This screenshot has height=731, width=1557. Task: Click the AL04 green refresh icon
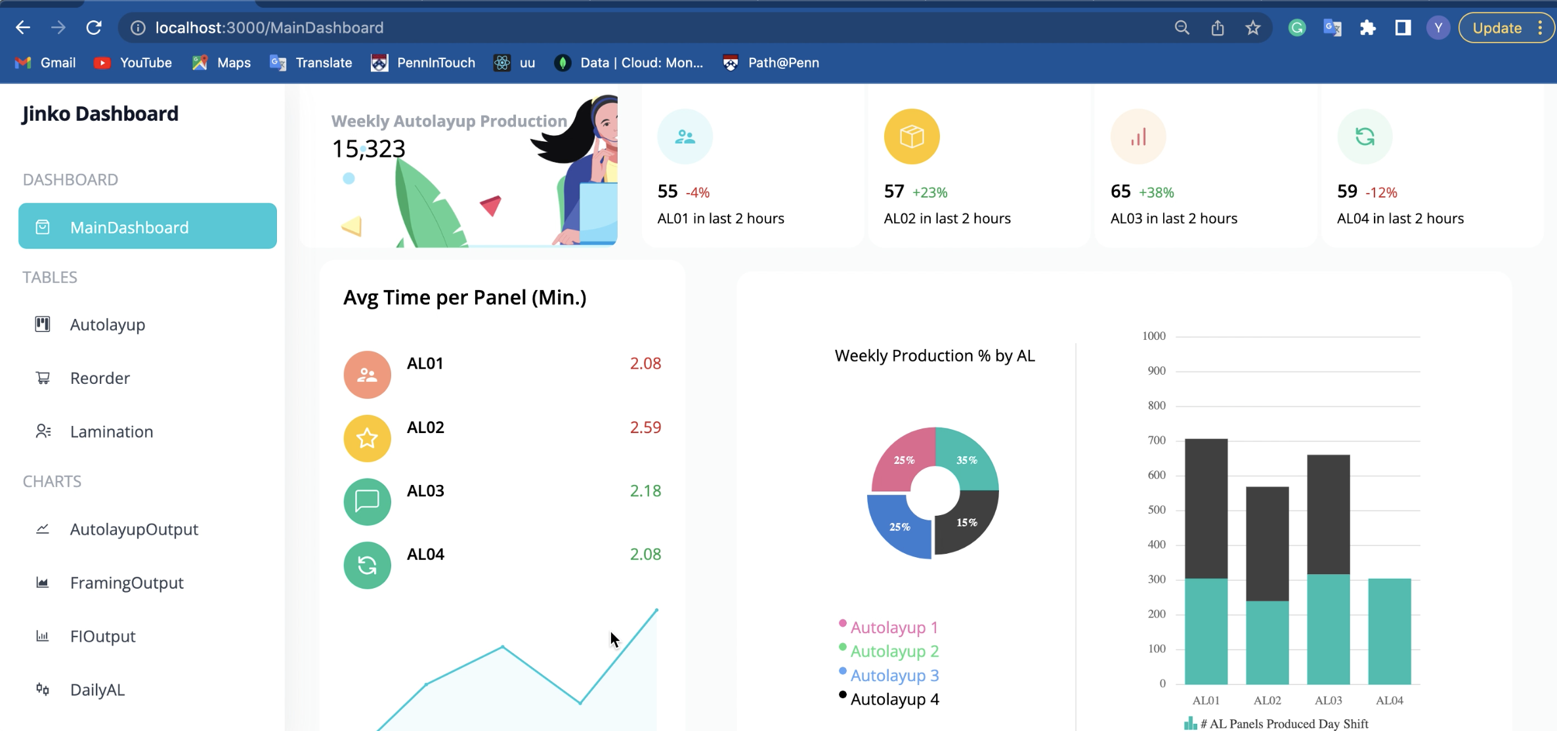pos(367,565)
